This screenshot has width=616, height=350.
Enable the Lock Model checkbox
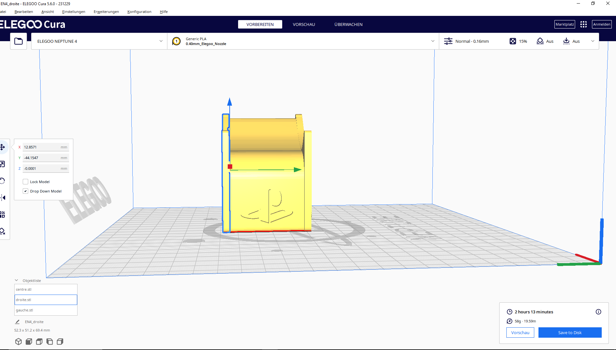pos(26,182)
